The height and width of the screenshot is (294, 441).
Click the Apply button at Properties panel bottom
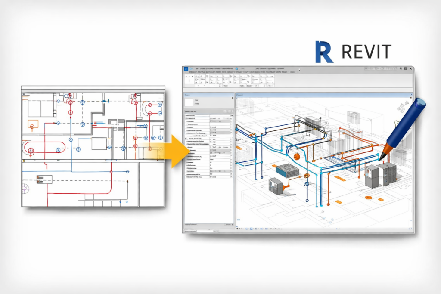[228, 225]
